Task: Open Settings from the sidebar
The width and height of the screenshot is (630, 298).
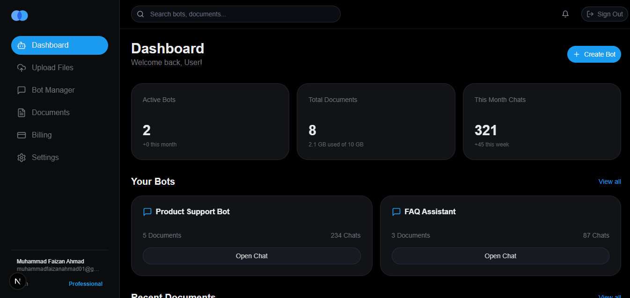Action: click(x=45, y=157)
